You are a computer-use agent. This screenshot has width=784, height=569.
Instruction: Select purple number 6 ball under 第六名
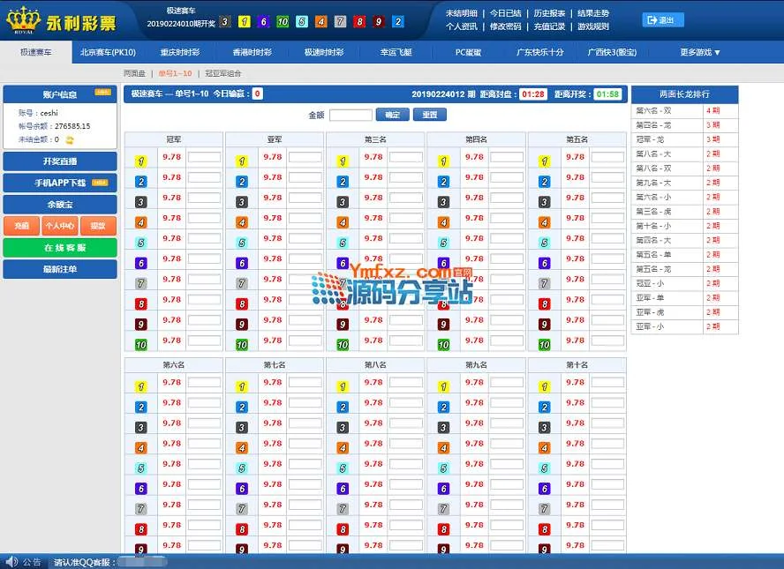(140, 489)
